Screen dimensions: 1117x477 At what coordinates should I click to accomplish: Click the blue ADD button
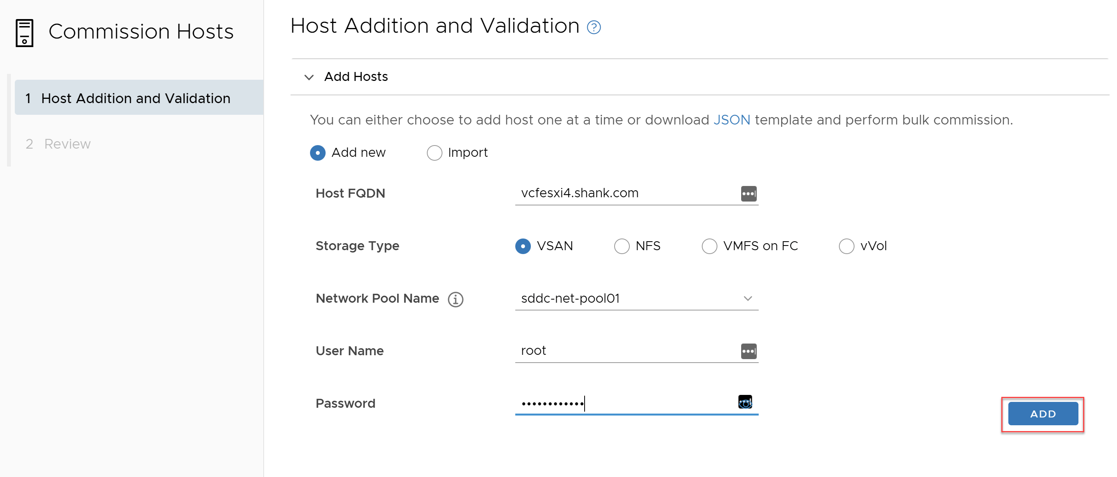click(1043, 414)
